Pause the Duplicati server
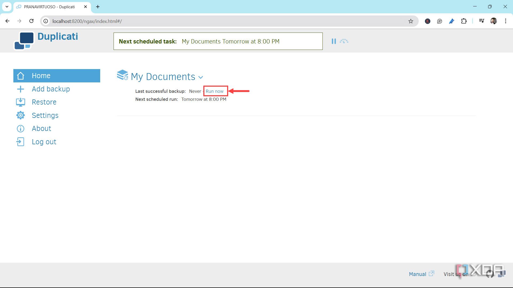 click(x=334, y=41)
